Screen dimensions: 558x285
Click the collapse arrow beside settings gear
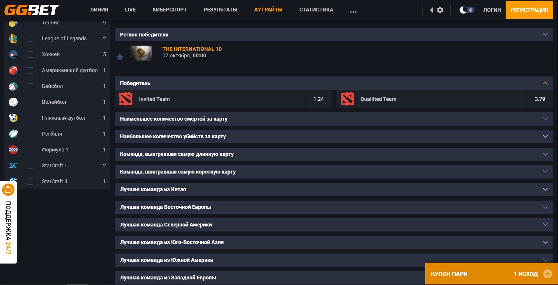coord(431,10)
